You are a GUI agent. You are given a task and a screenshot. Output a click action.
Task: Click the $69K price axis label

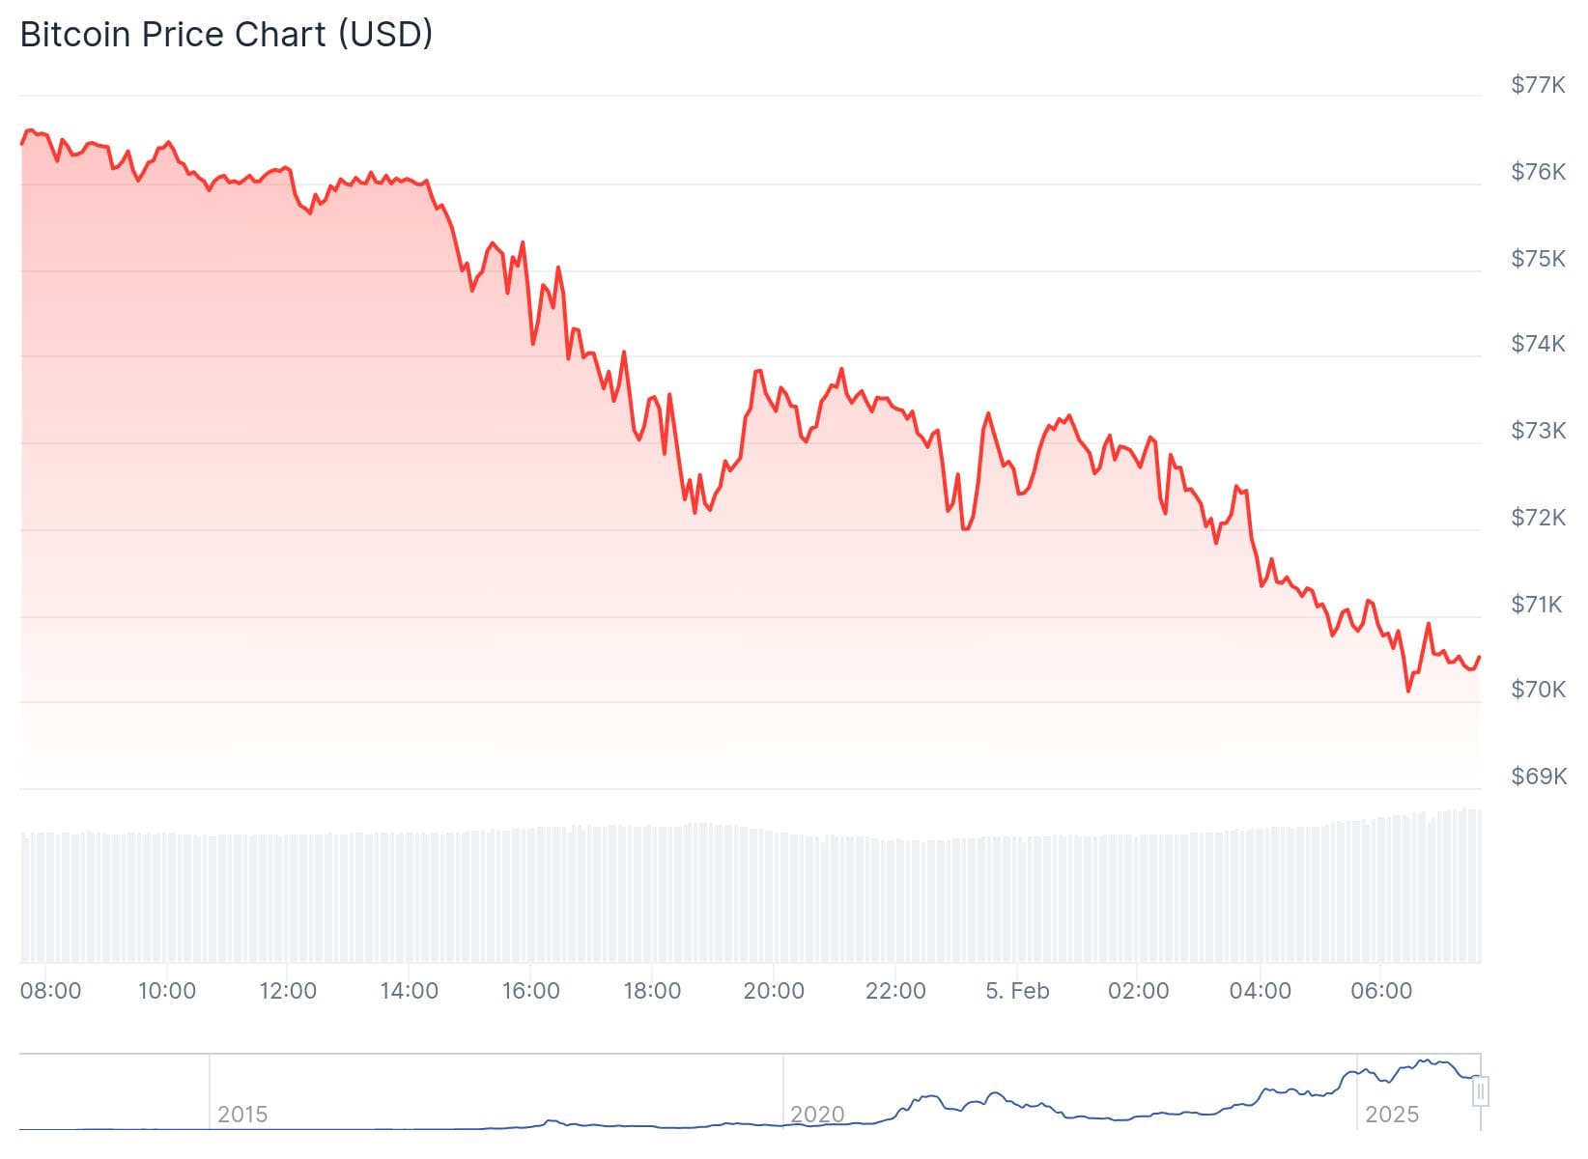pyautogui.click(x=1538, y=777)
